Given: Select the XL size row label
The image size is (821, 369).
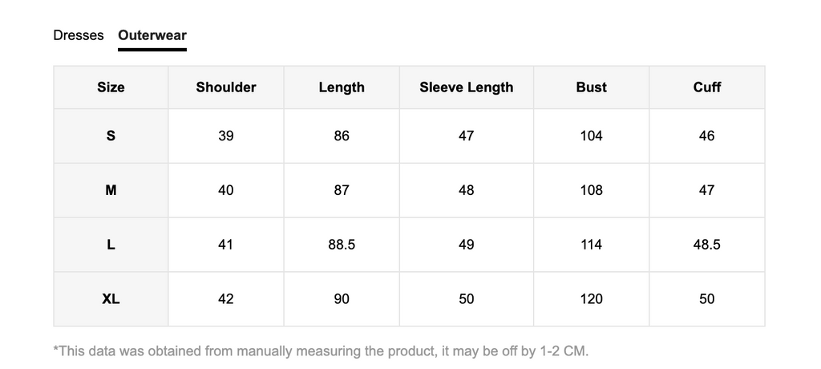Looking at the screenshot, I should [x=111, y=298].
